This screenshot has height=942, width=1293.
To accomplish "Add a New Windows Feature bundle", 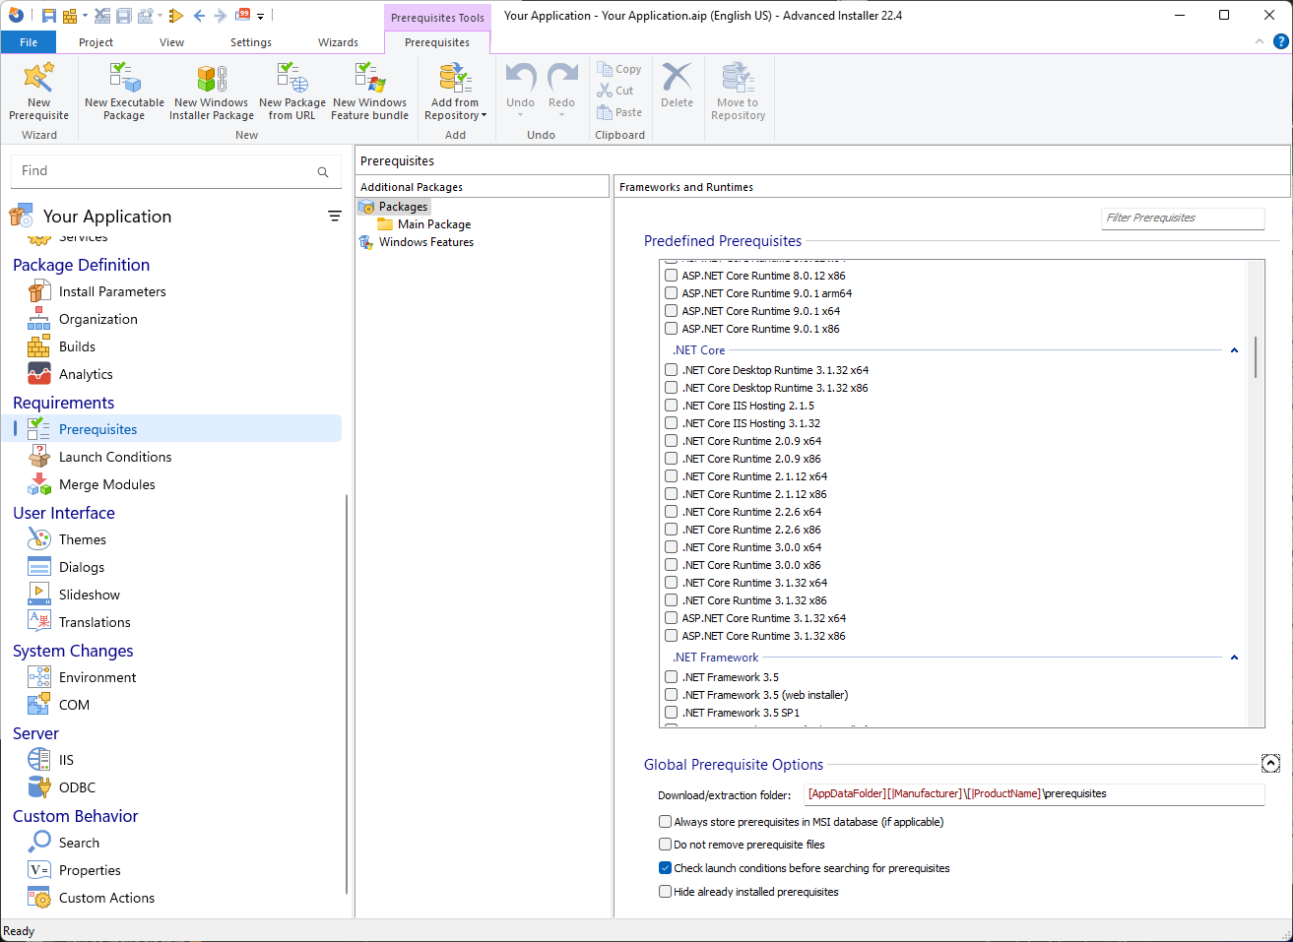I will 369,91.
